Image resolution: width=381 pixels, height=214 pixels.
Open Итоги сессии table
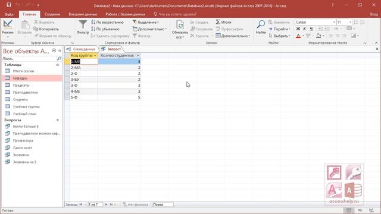tap(32, 71)
